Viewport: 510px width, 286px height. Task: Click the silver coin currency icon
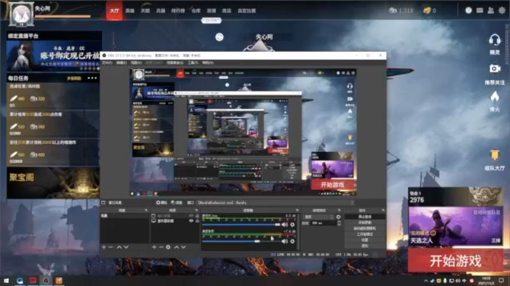(x=393, y=10)
